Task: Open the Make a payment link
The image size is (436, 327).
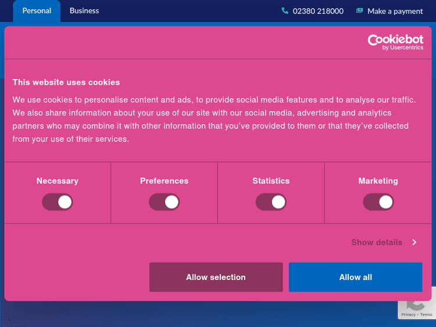Action: click(x=395, y=11)
